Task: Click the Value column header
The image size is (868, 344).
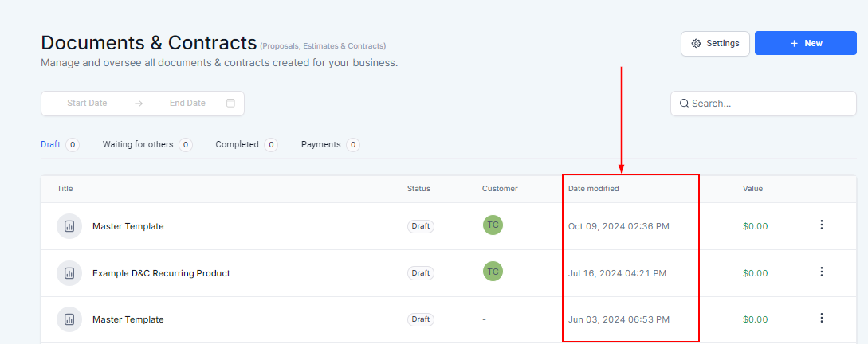Action: (753, 189)
